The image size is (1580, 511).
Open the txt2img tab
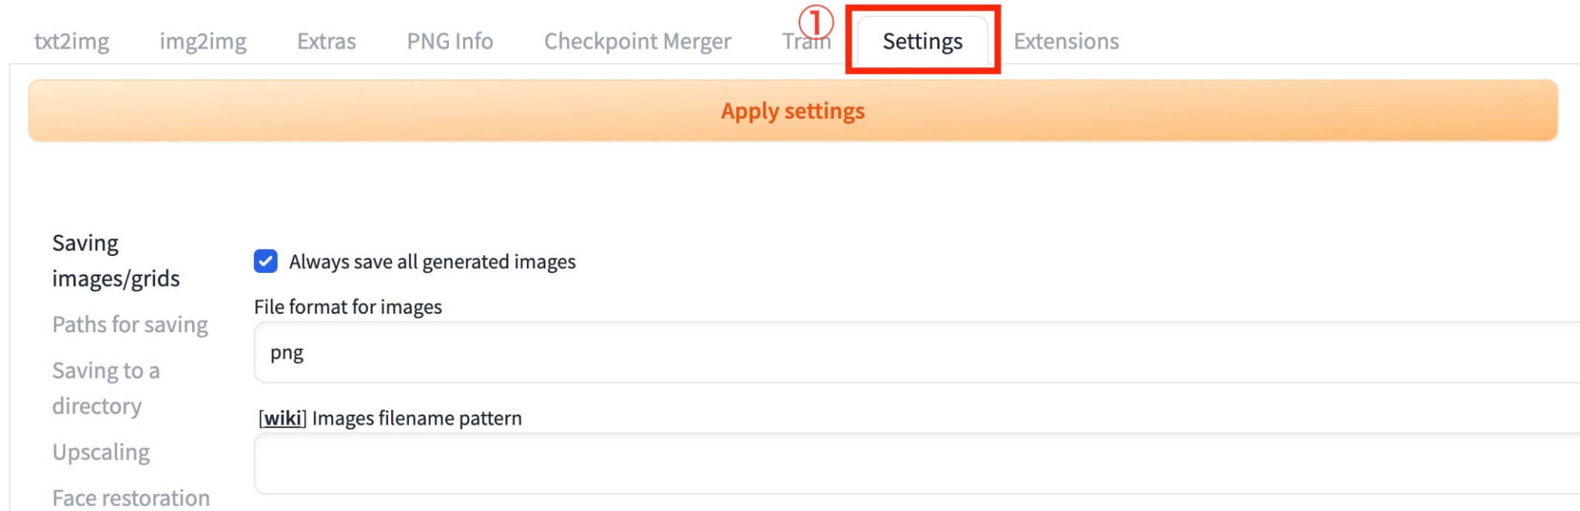[x=72, y=41]
